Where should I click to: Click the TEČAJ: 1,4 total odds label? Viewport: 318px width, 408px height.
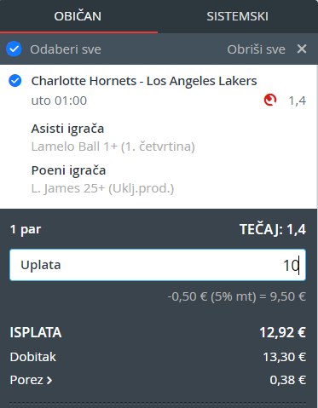(273, 229)
